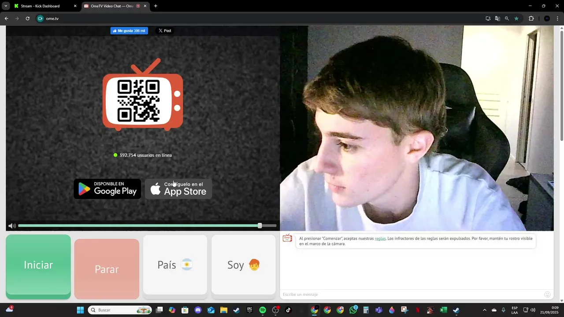
Task: Open Microsoft Store from the taskbar
Action: pyautogui.click(x=185, y=310)
